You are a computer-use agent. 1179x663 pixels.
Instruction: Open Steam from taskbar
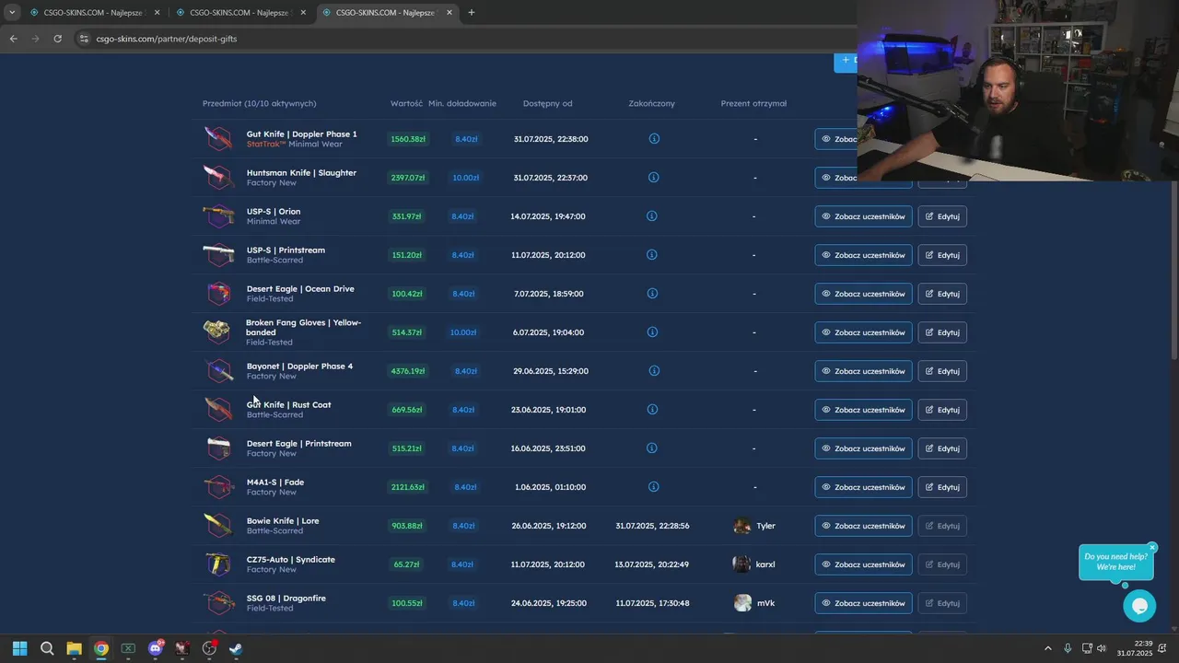tap(236, 648)
